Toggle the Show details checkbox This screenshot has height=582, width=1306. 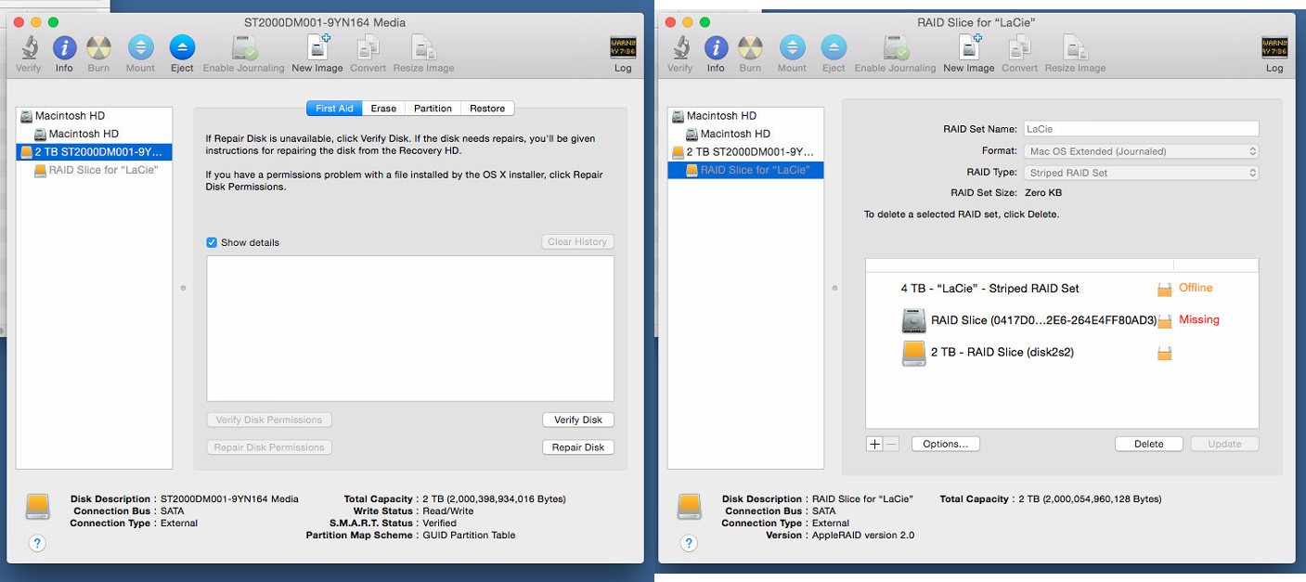click(213, 242)
